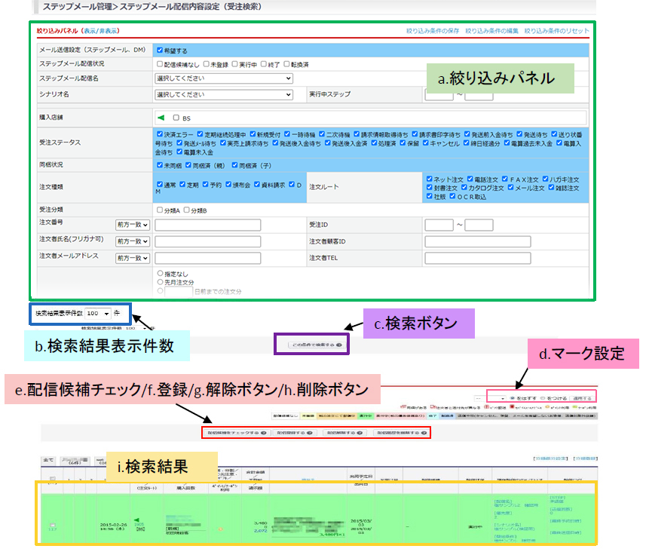Viewport: 646px width, 552px height.
Task: Click 絞り込み条件のリセット link
Action: coord(556,30)
